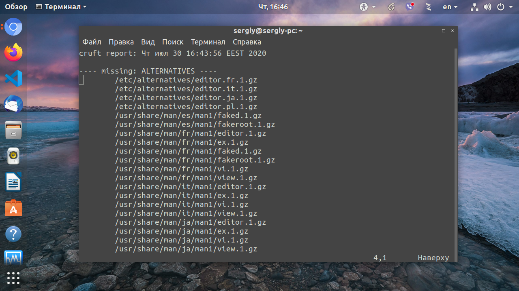
Task: Click /etc/alternatives/editor.ja.1.gz line
Action: [186, 98]
